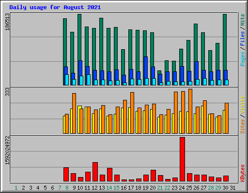Click day label 10 on the x-axis

pos(80,188)
